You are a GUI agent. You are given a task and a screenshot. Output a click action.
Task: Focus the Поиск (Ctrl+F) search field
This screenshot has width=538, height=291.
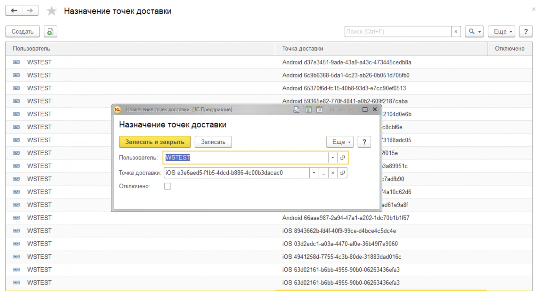[x=398, y=31]
